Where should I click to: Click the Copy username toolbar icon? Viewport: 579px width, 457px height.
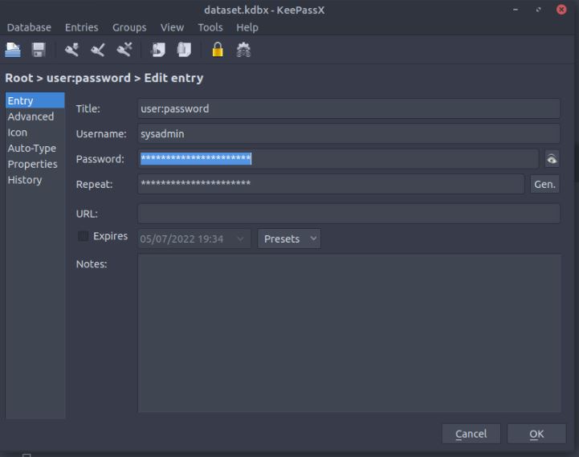159,50
